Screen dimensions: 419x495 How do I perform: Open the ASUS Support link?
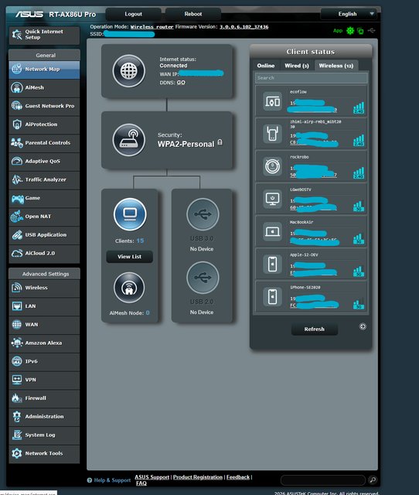152,477
